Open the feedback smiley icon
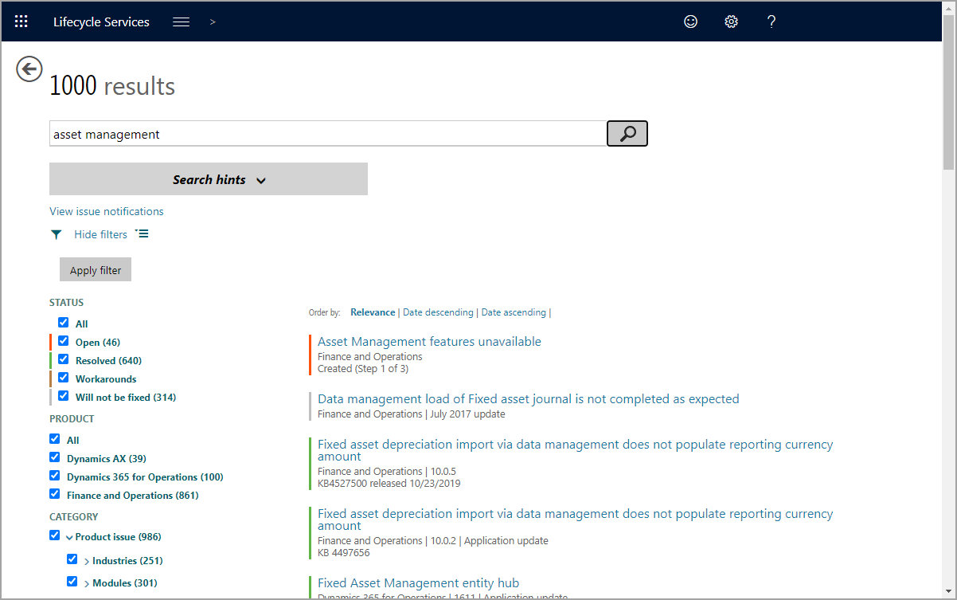 point(691,22)
